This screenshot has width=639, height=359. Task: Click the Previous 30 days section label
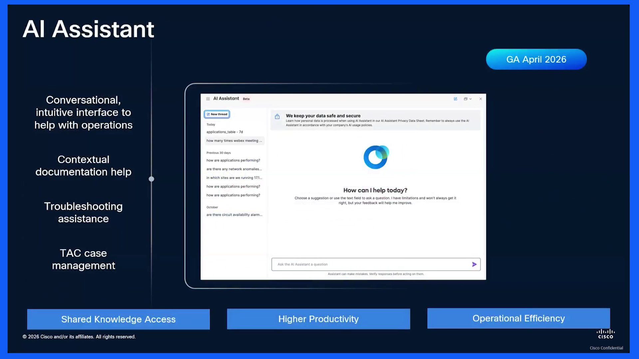point(218,153)
